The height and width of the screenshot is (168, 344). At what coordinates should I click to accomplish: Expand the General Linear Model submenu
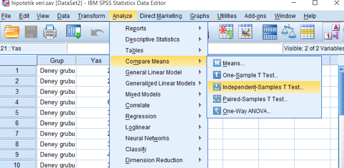[159, 73]
